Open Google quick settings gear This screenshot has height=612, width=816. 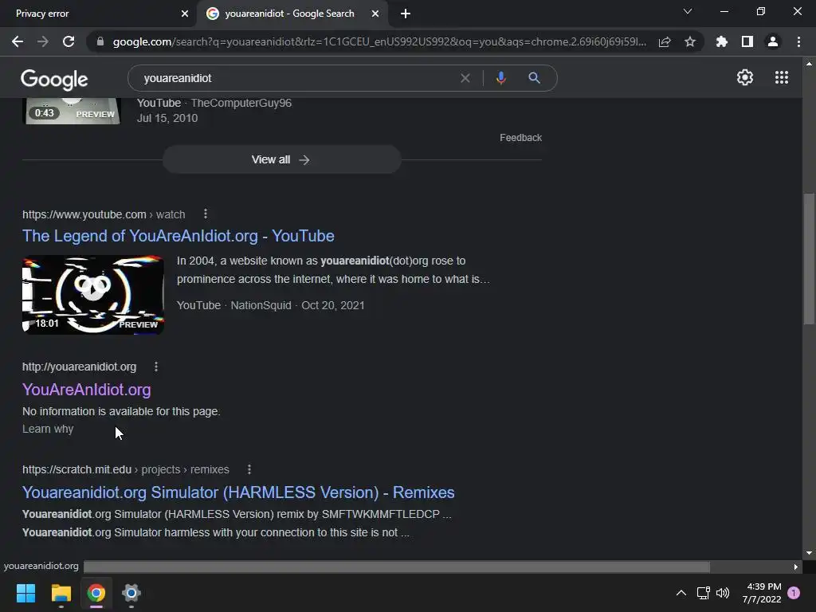click(745, 77)
